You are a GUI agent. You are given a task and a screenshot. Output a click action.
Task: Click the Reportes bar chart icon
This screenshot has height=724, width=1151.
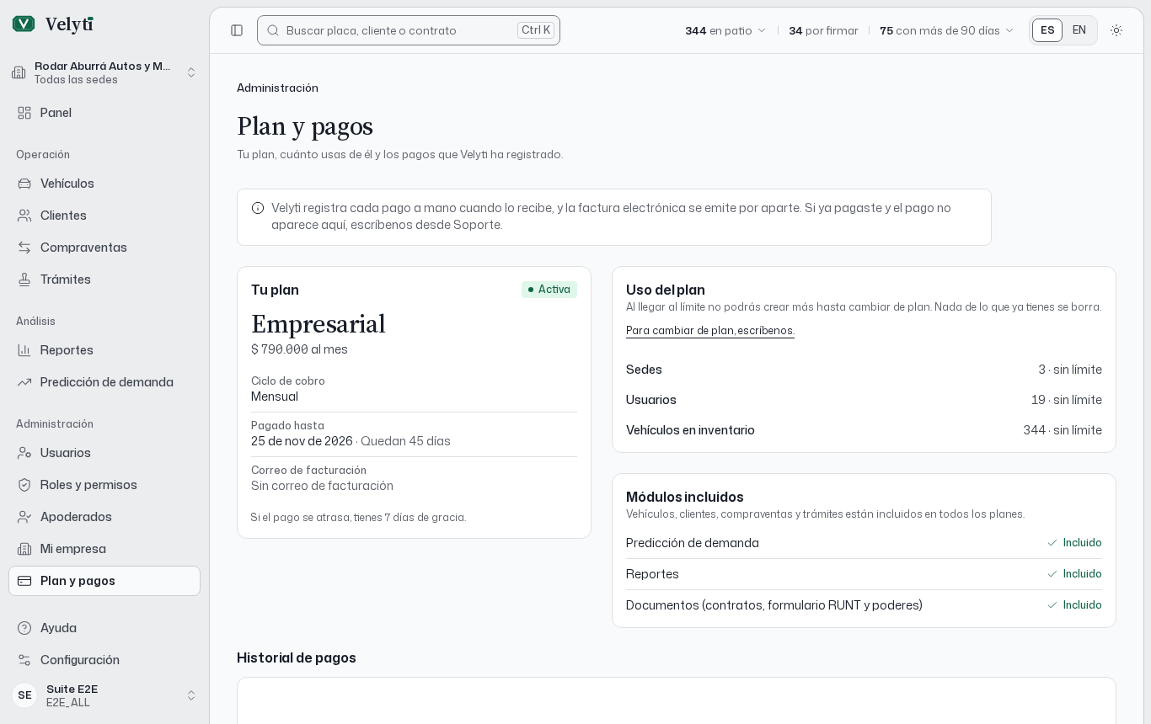(x=24, y=350)
